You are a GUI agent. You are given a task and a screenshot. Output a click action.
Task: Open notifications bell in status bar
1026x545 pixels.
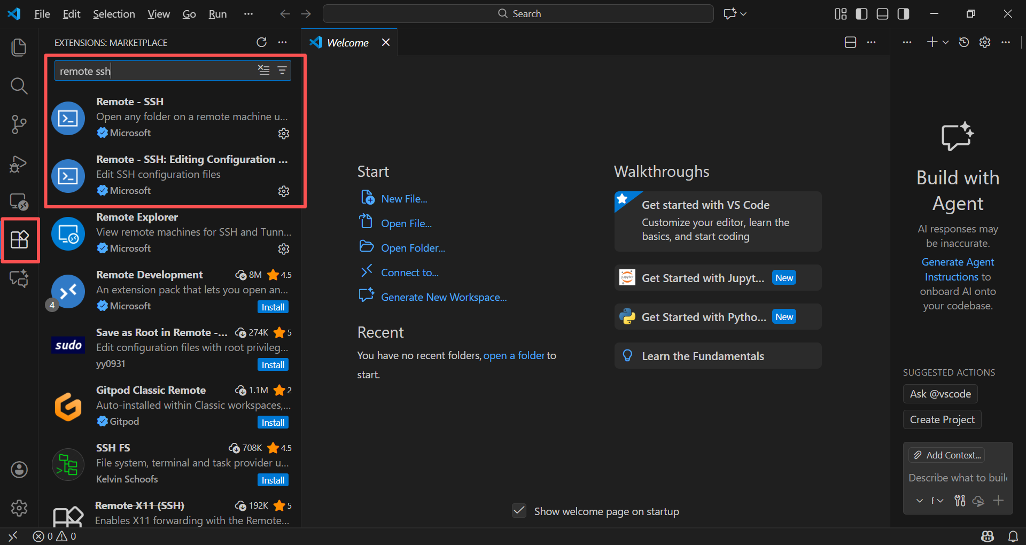click(1013, 536)
